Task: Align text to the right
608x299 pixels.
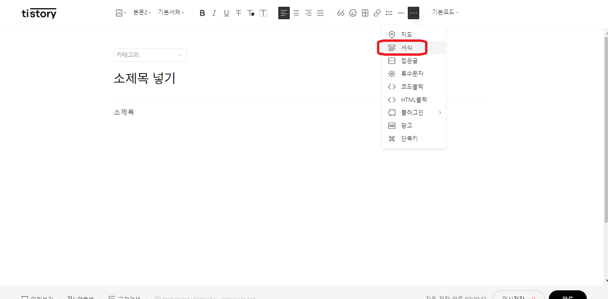Action: pos(308,13)
